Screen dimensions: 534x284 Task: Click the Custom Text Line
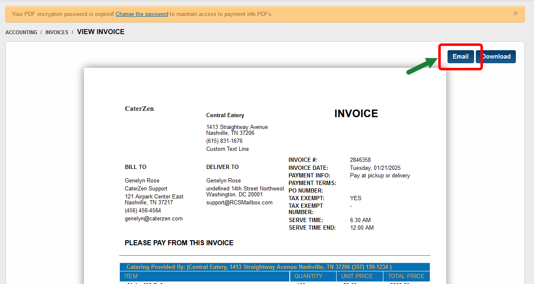(227, 149)
